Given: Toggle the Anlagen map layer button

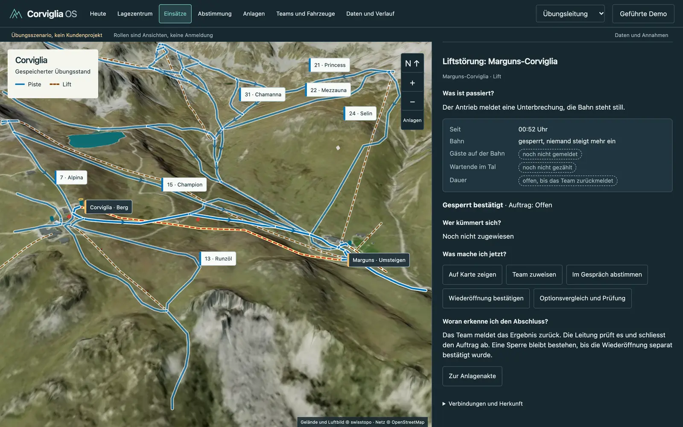Looking at the screenshot, I should [x=412, y=120].
